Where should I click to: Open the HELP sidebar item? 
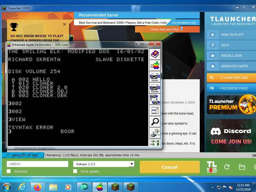(x=231, y=45)
